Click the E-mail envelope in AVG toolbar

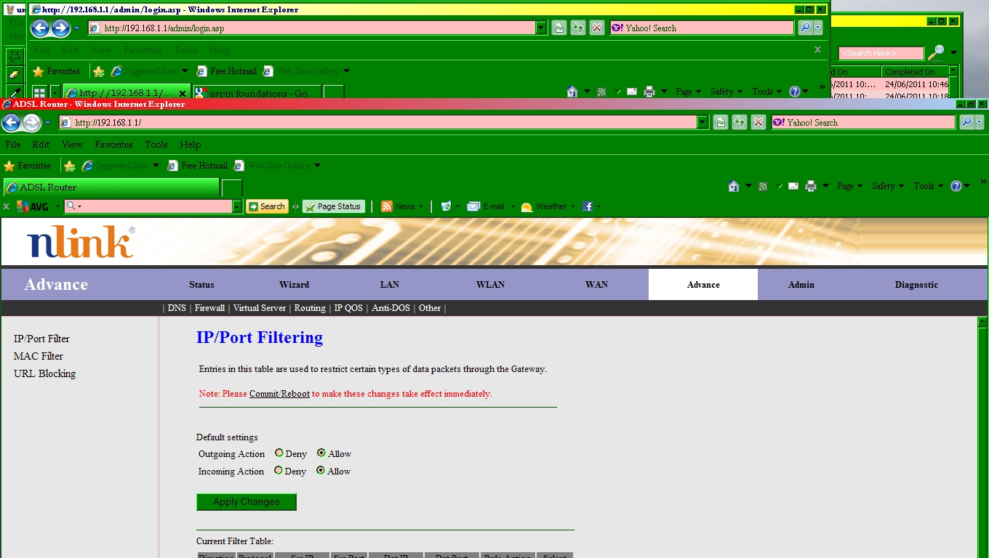pos(473,206)
